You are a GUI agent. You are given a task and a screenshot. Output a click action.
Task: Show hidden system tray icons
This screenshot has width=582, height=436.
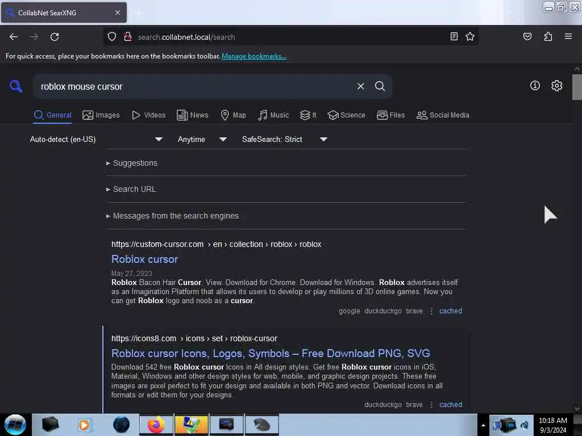click(483, 425)
